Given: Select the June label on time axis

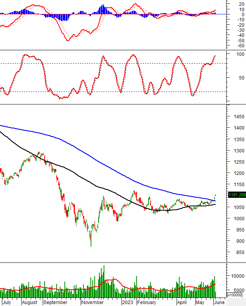Looking at the screenshot, I should pyautogui.click(x=219, y=302).
